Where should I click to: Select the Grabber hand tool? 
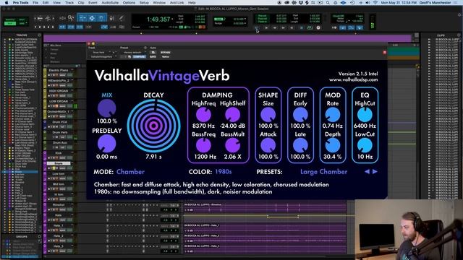pyautogui.click(x=101, y=18)
